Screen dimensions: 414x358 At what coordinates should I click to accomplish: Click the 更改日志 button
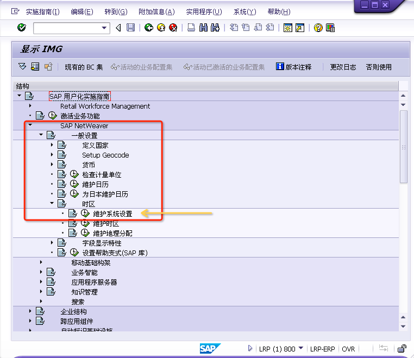(343, 67)
